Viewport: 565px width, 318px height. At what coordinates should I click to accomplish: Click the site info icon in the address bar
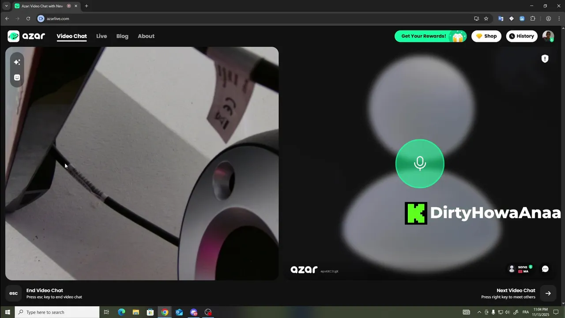pos(41,19)
